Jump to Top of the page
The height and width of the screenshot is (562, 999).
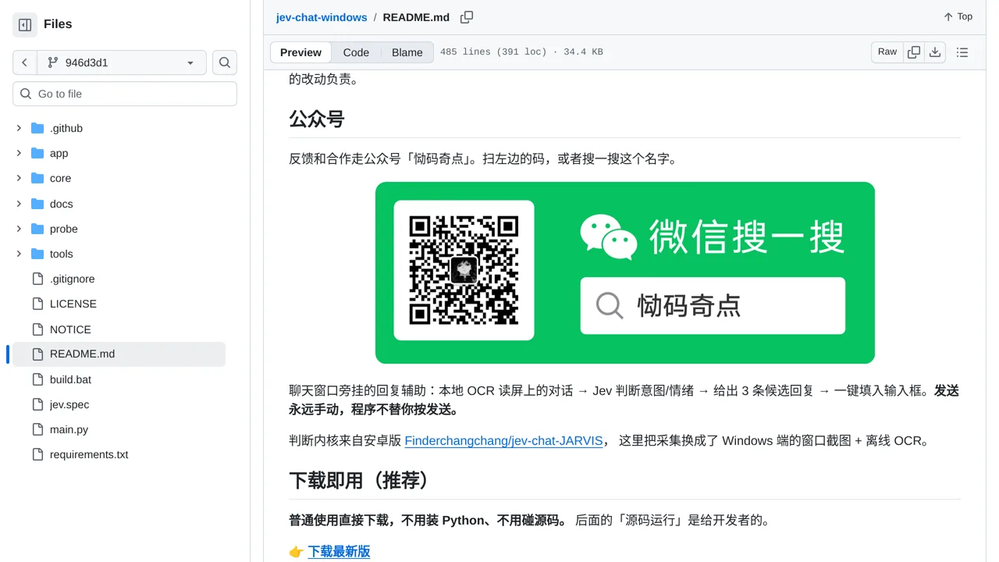point(958,16)
